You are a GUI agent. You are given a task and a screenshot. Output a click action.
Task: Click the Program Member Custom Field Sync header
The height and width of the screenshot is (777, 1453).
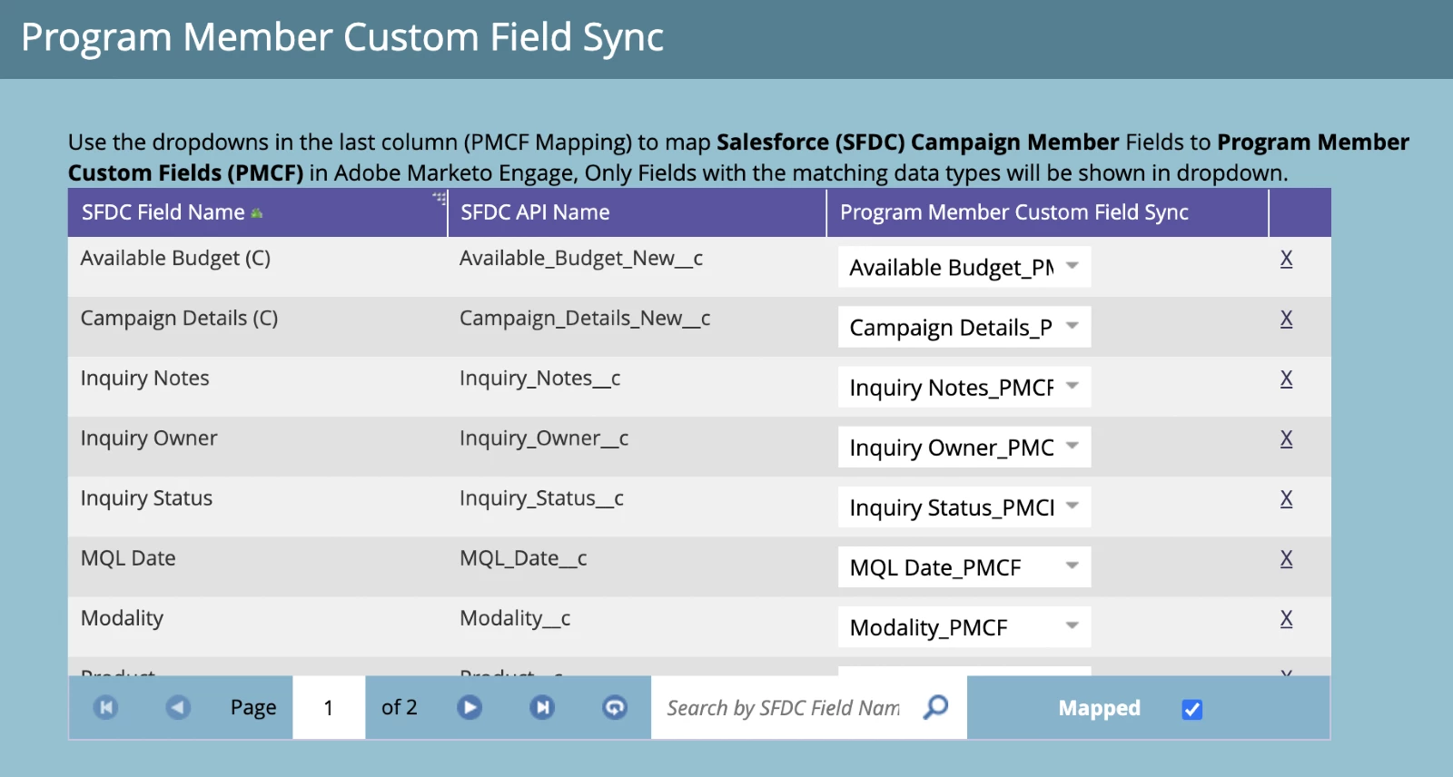(1013, 212)
